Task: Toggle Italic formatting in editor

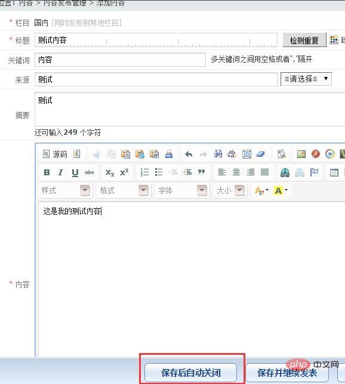Action: [60, 172]
